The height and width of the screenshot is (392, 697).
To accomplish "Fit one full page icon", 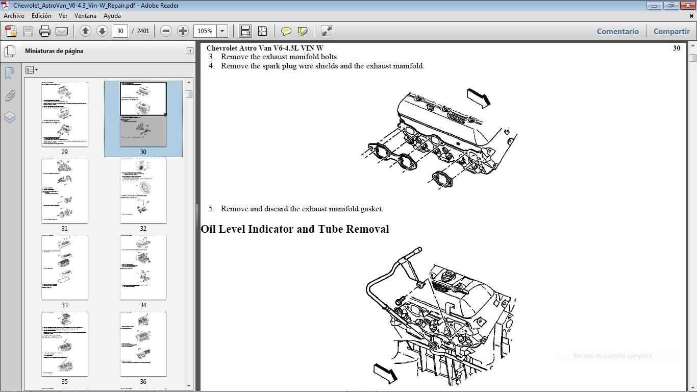I will 262,31.
